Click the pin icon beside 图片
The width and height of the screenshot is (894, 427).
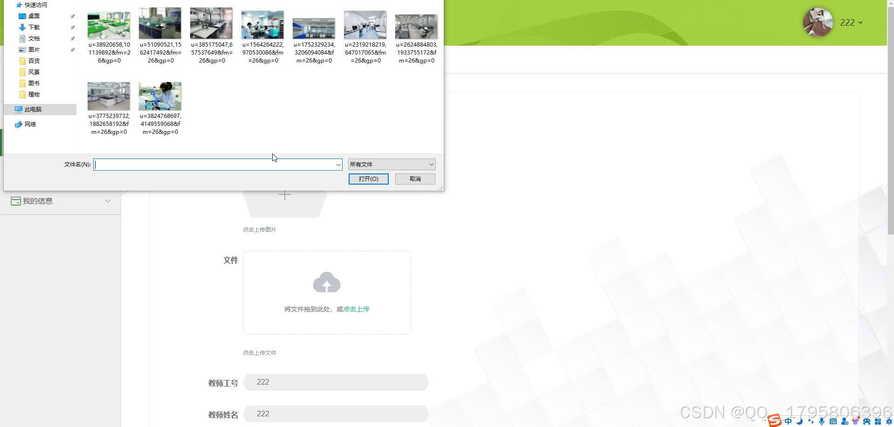pos(72,50)
